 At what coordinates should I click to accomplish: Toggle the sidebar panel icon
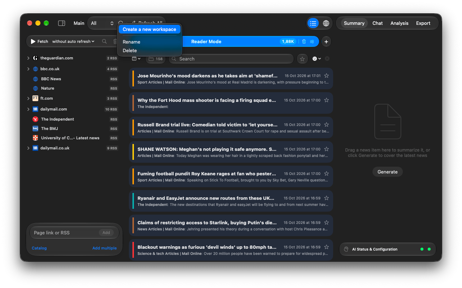pos(62,23)
